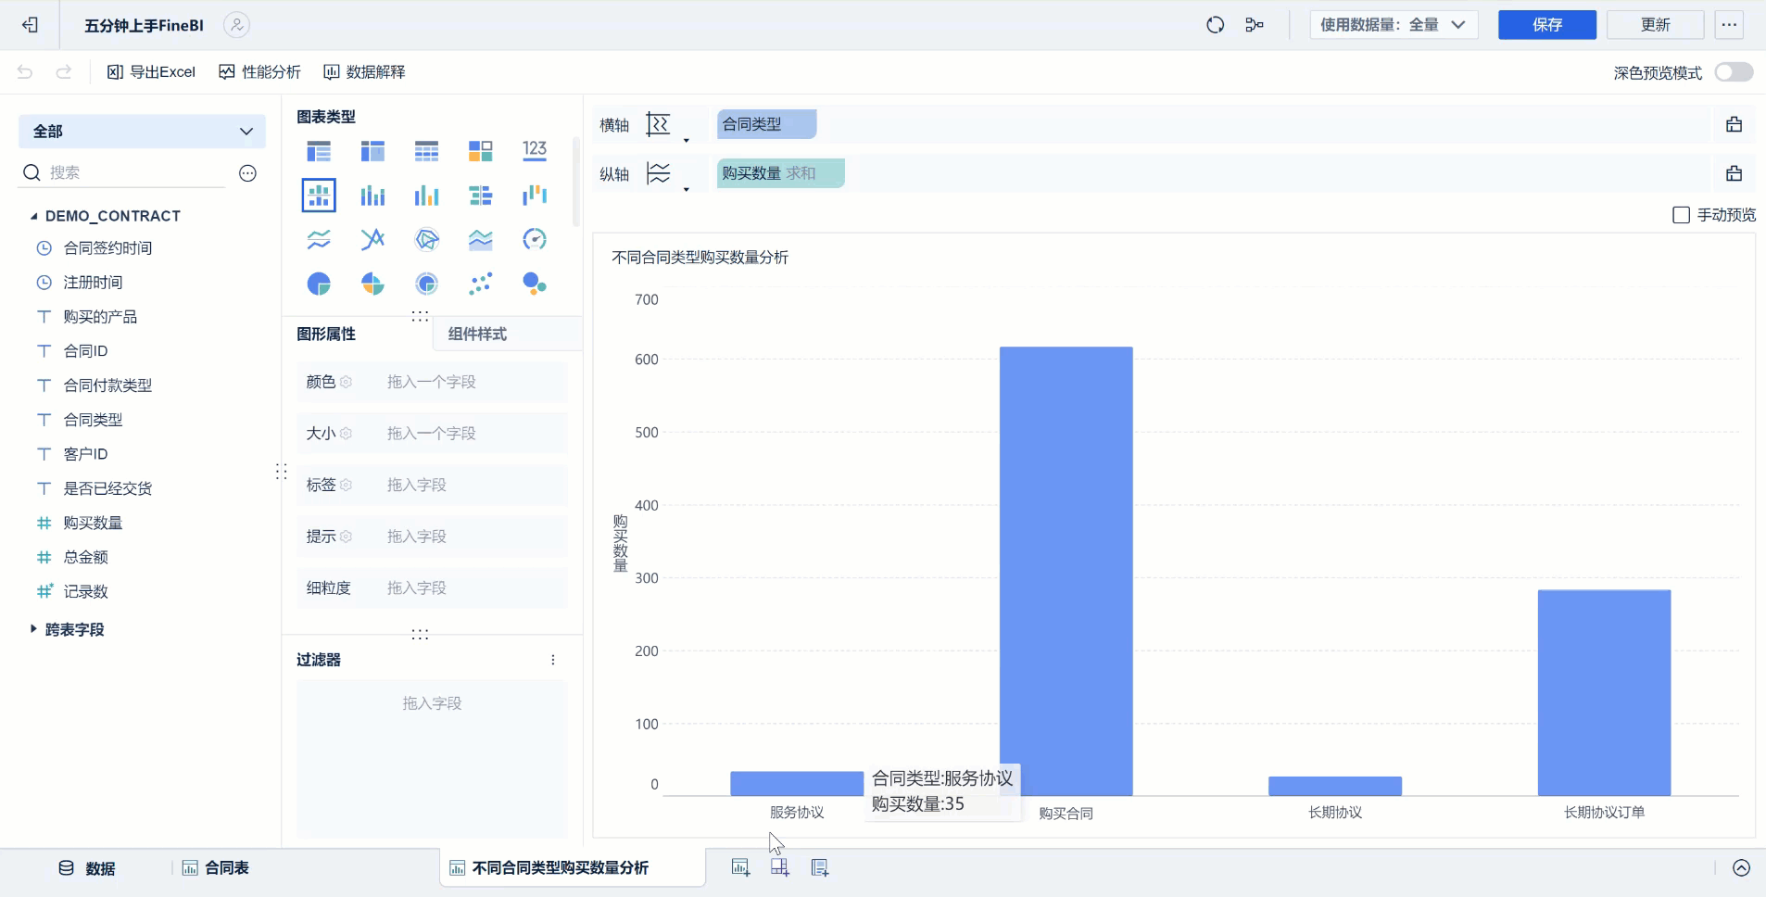Viewport: 1766px width, 897px height.
Task: Click 导出Excel in the toolbar
Action: 152,72
